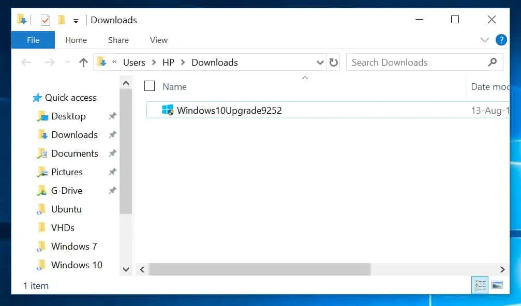Screen dimensions: 521x306
Task: Open the address bar history dropdown
Action: coord(320,63)
